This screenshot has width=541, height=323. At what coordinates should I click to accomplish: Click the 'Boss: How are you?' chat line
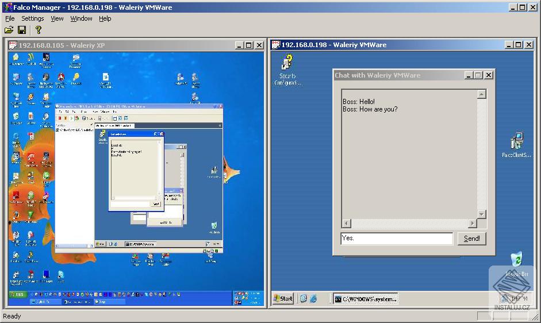point(370,109)
